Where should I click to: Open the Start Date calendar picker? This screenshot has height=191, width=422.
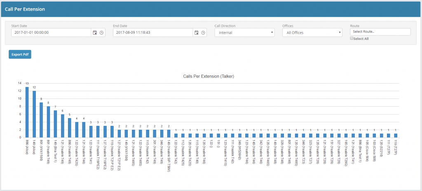coord(95,33)
